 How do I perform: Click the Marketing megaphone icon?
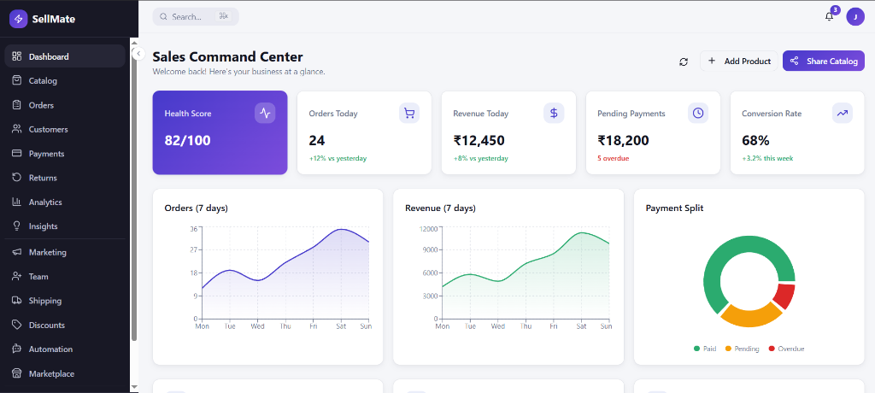pyautogui.click(x=17, y=252)
